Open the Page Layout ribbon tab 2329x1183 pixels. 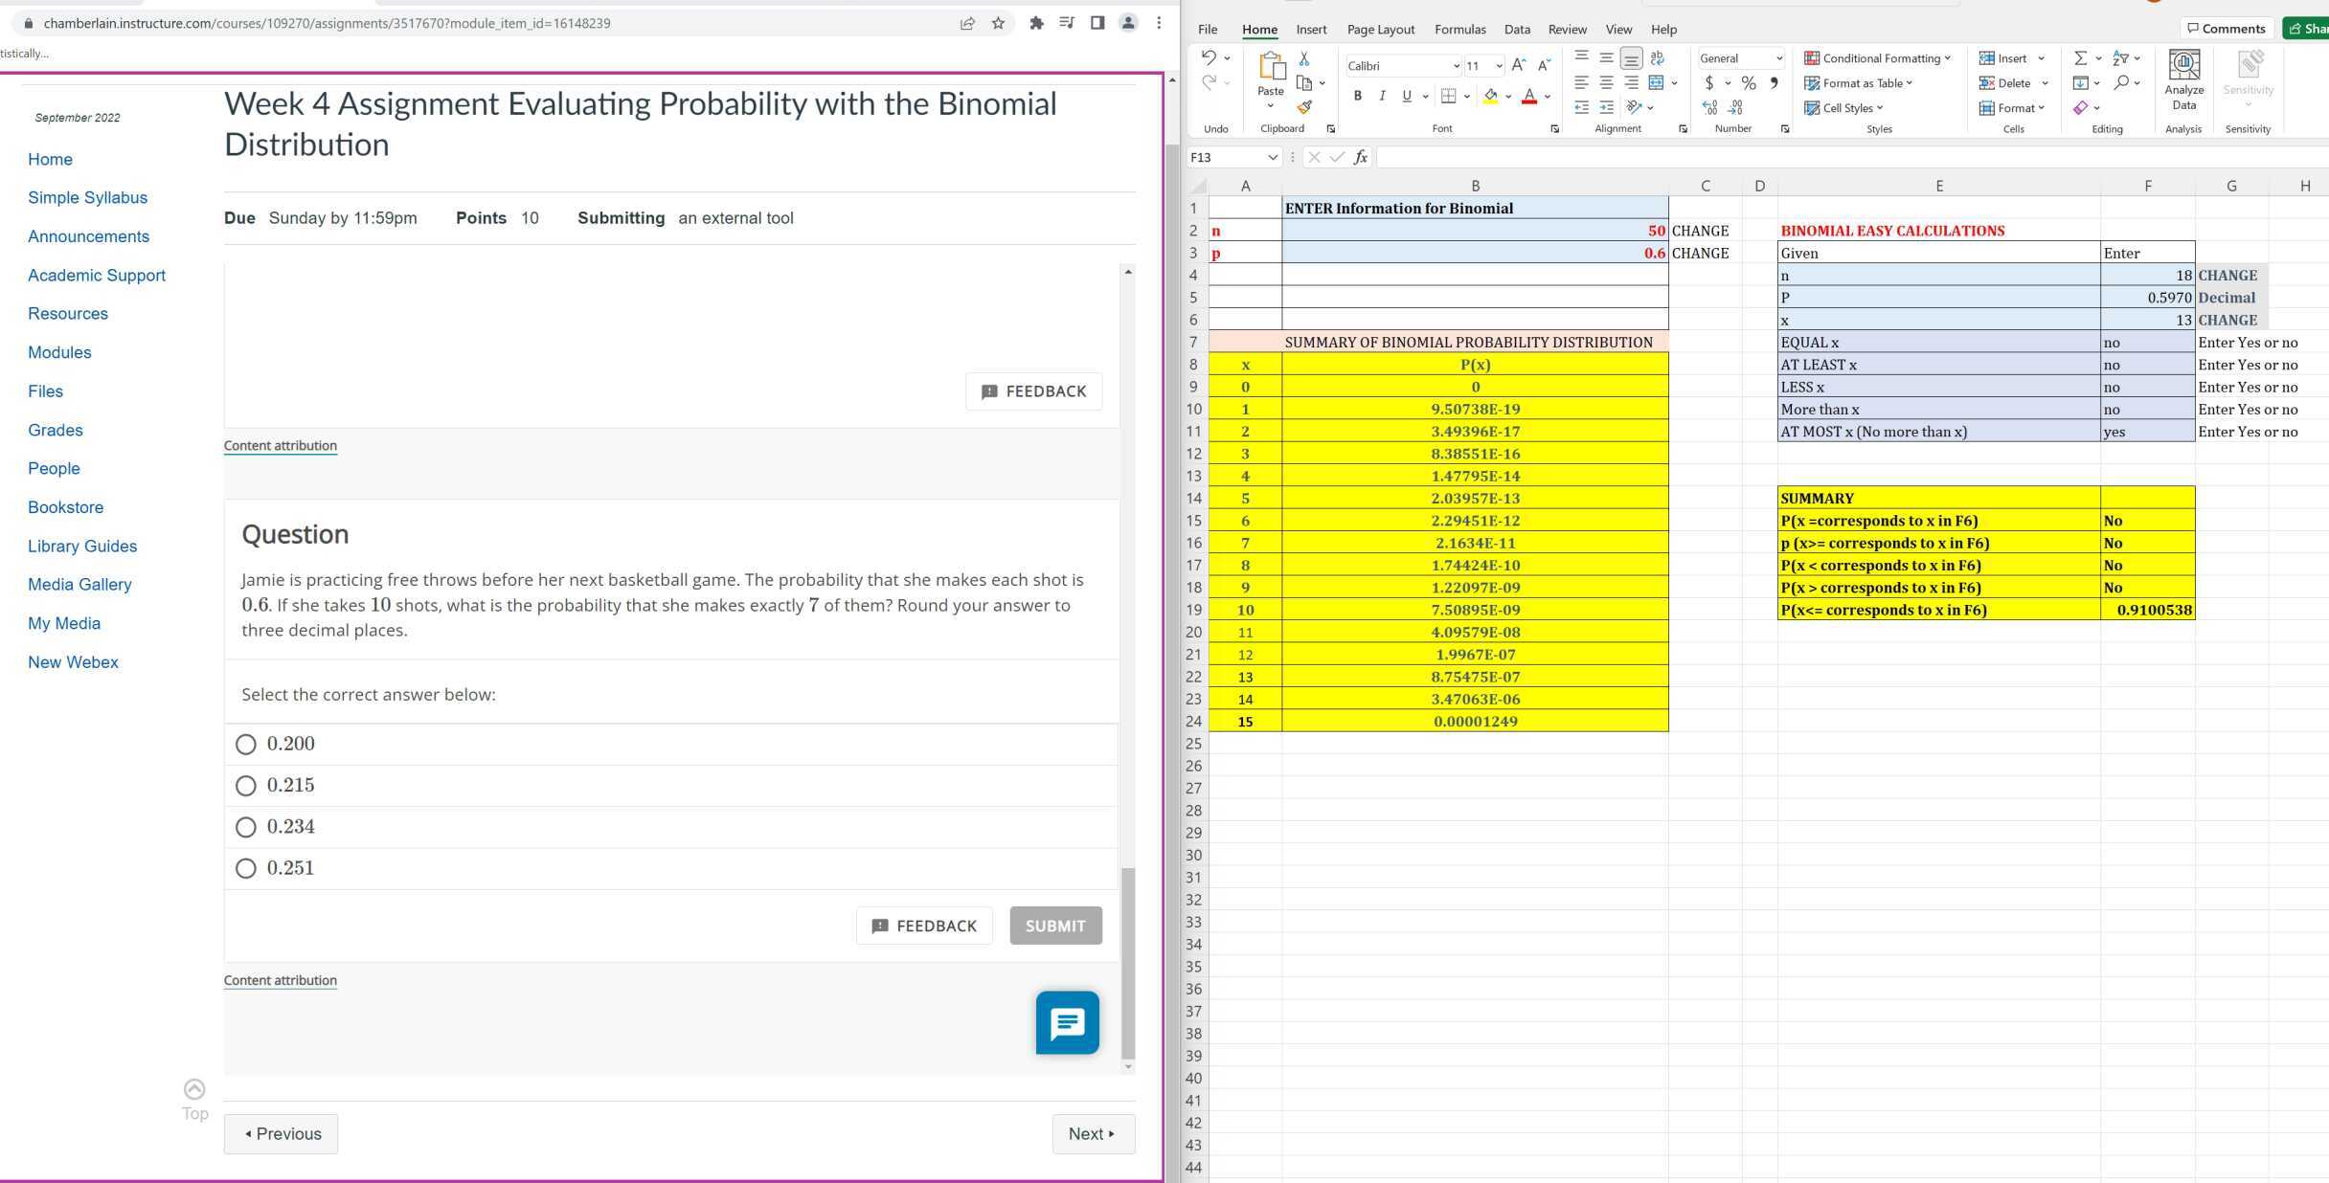point(1380,30)
